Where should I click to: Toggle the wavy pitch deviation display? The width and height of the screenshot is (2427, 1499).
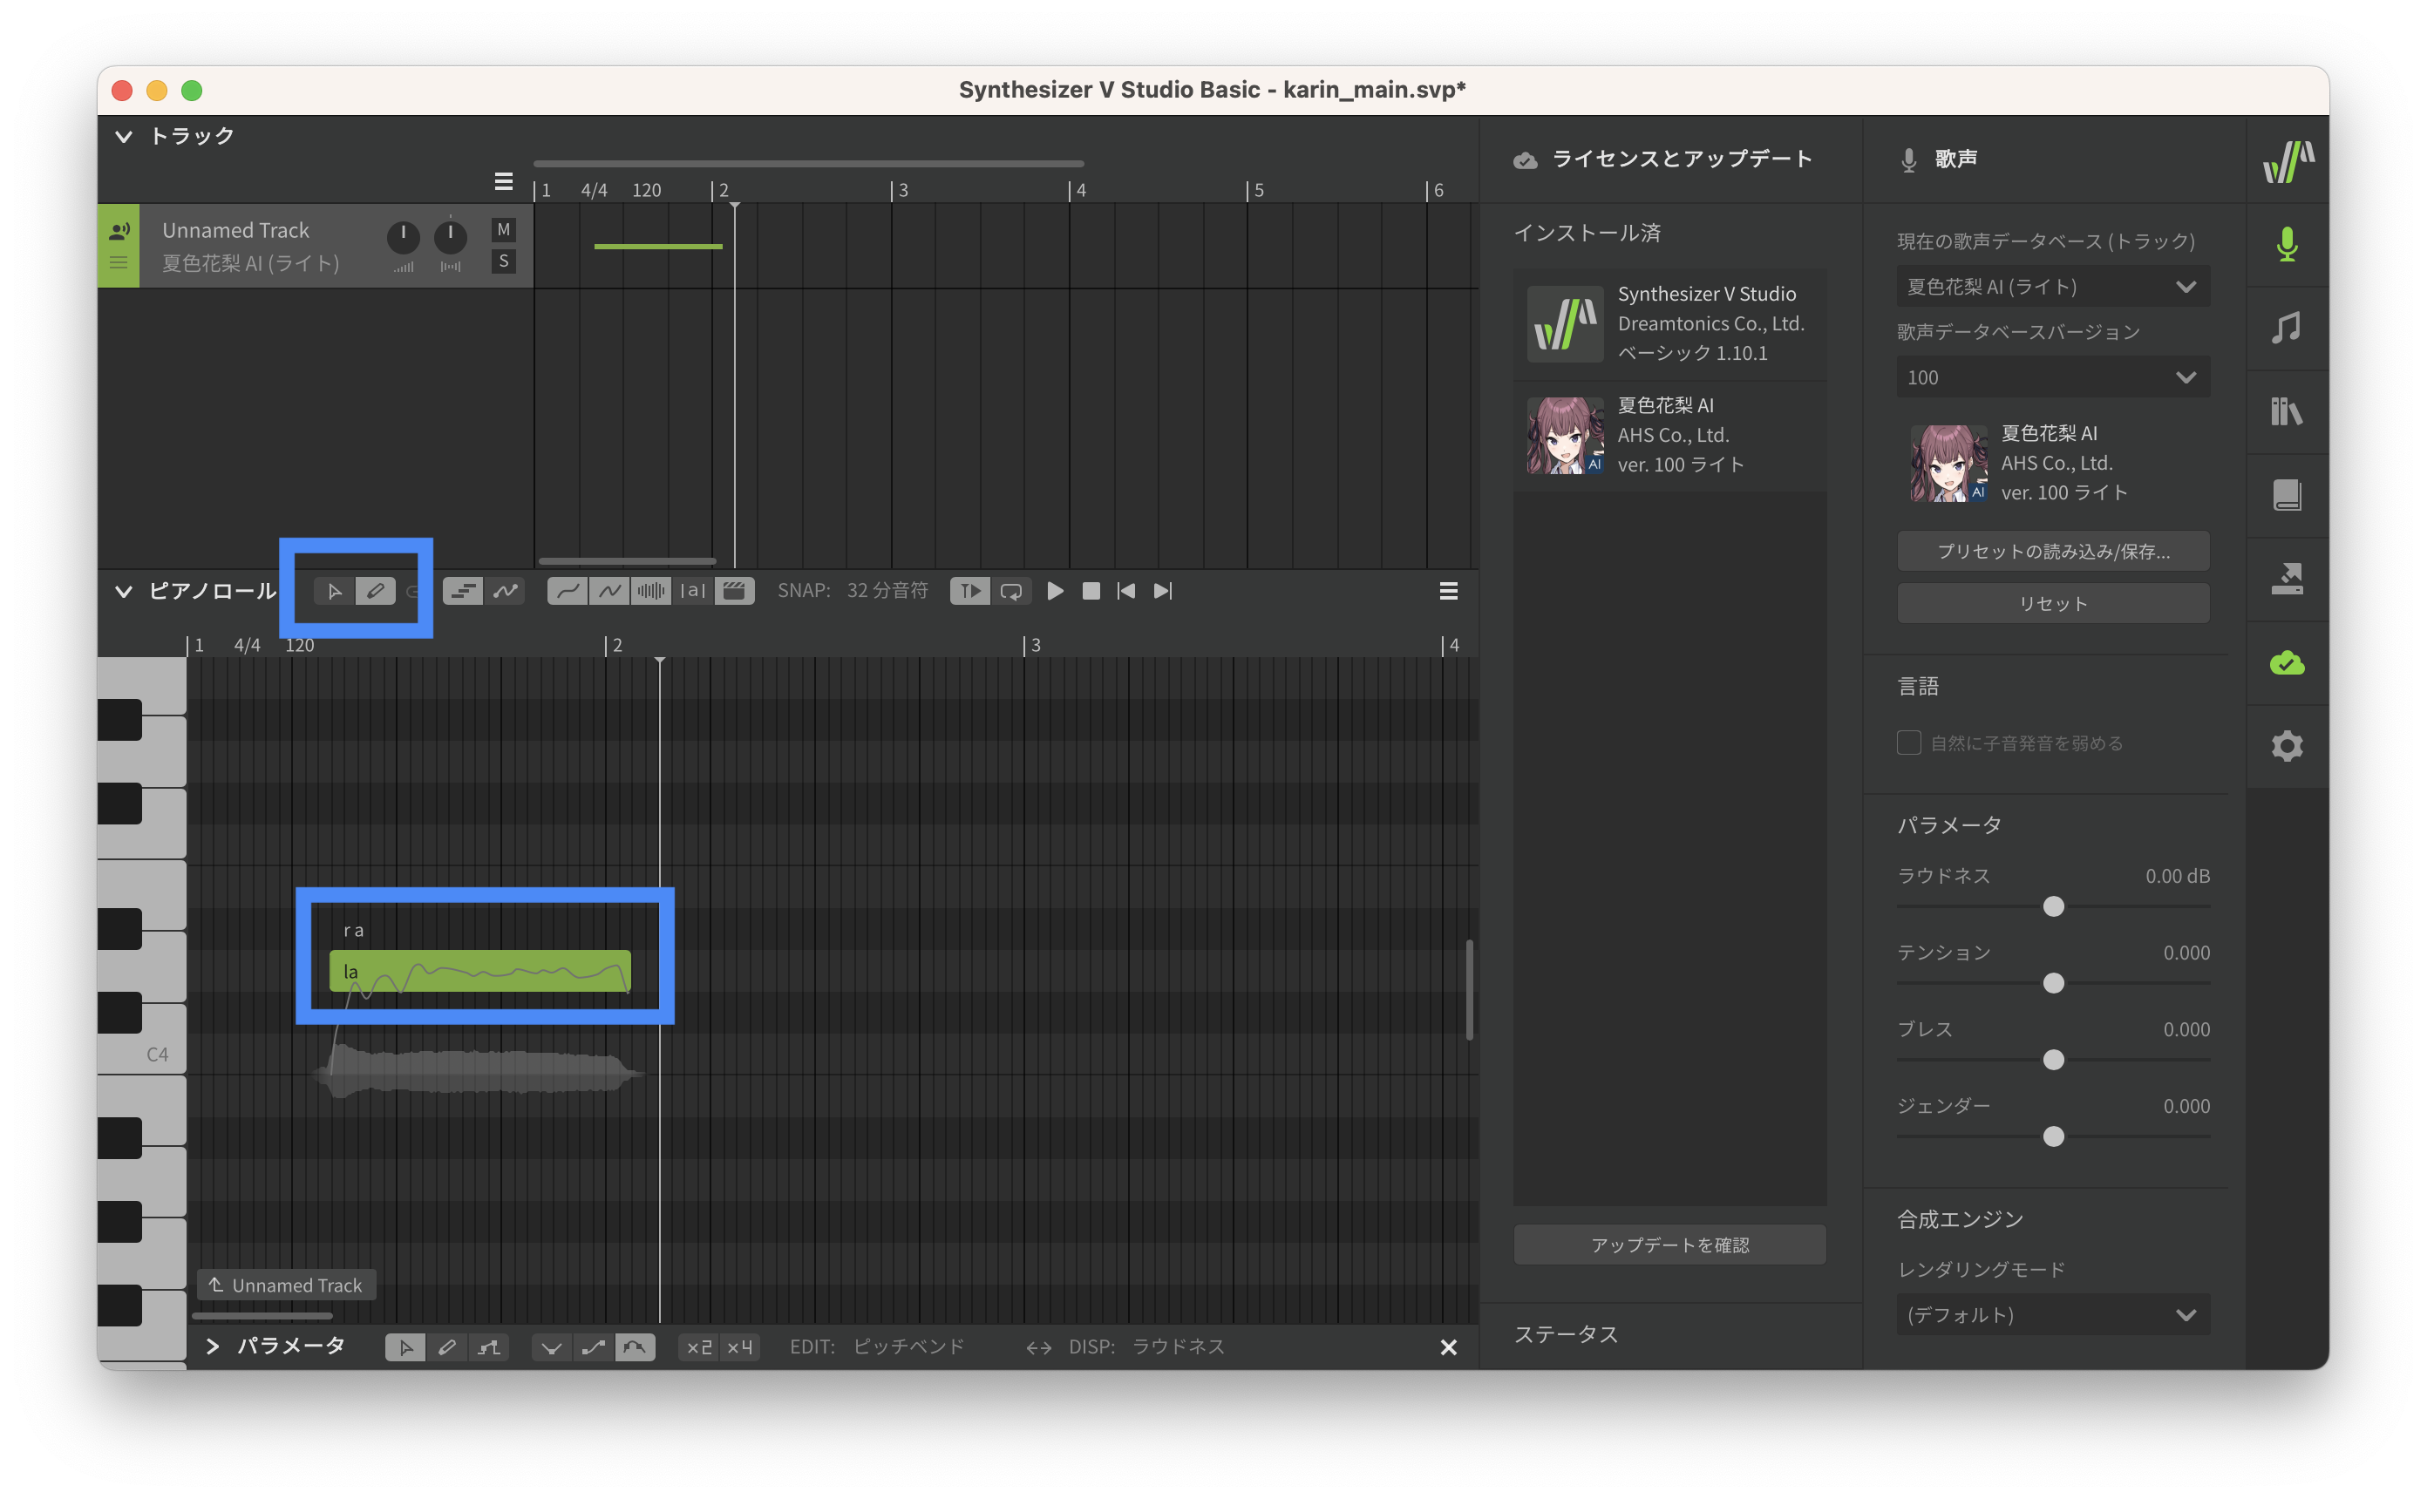pos(608,591)
